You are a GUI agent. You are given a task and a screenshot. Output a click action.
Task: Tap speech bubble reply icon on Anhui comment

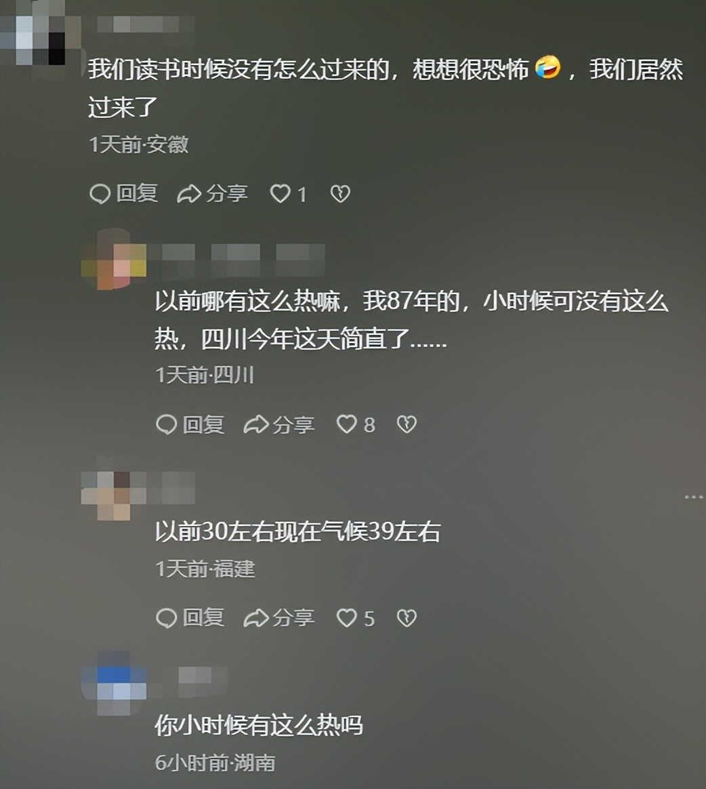[100, 194]
